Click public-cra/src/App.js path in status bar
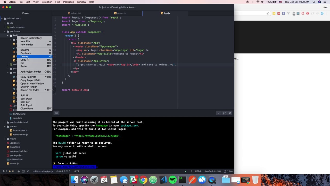The height and width of the screenshot is (186, 330). tap(43, 171)
